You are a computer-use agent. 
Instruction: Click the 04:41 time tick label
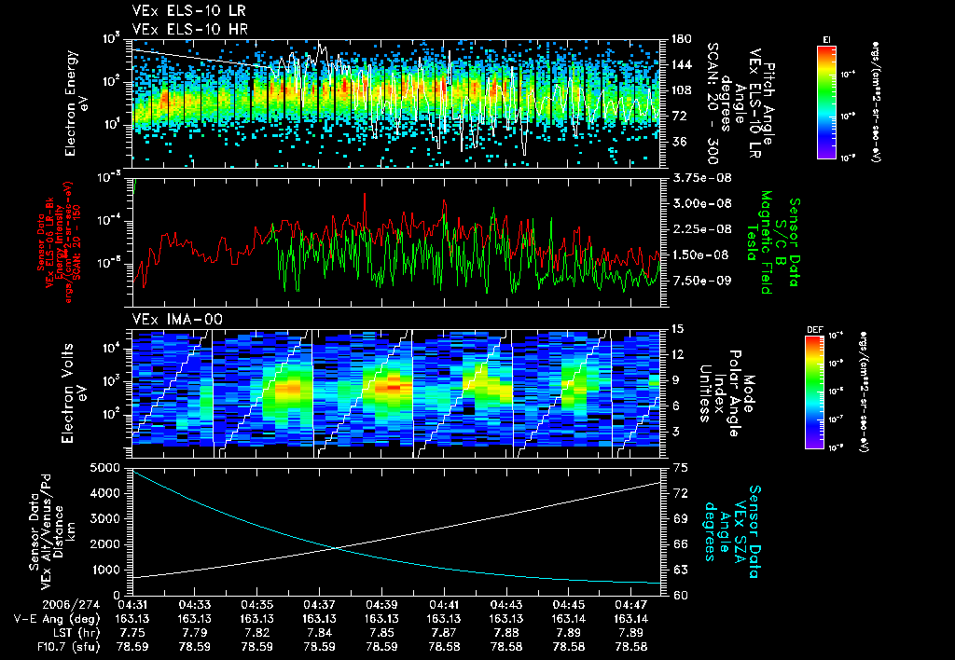click(x=444, y=607)
